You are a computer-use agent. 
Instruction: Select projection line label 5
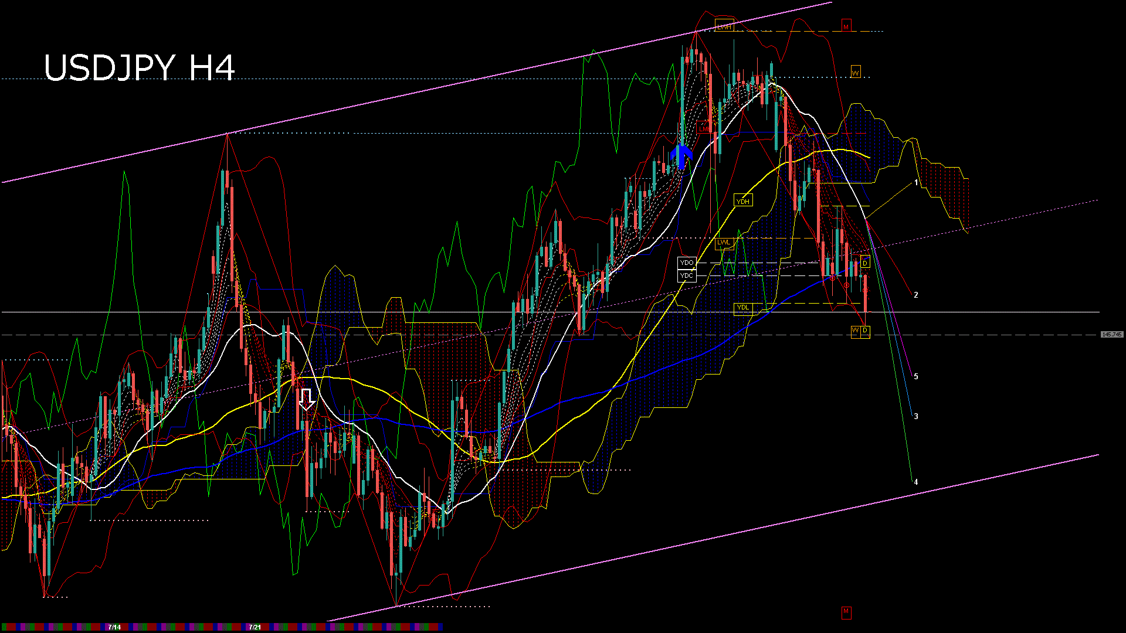coord(916,376)
